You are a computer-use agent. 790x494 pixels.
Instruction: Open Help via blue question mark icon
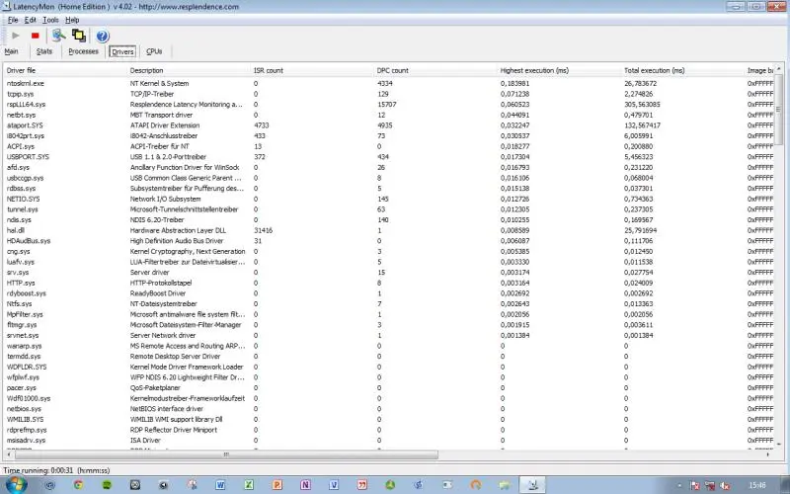point(103,36)
